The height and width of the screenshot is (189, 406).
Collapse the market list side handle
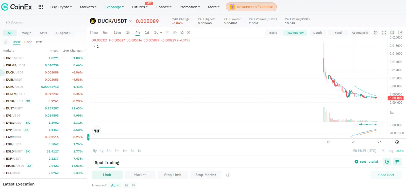click(88, 137)
